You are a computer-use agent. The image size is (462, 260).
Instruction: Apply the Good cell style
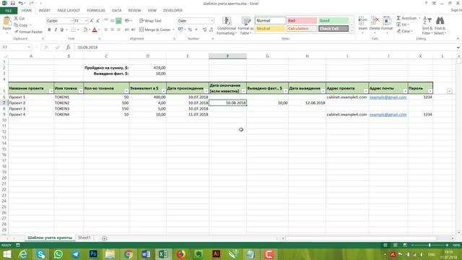[334, 21]
